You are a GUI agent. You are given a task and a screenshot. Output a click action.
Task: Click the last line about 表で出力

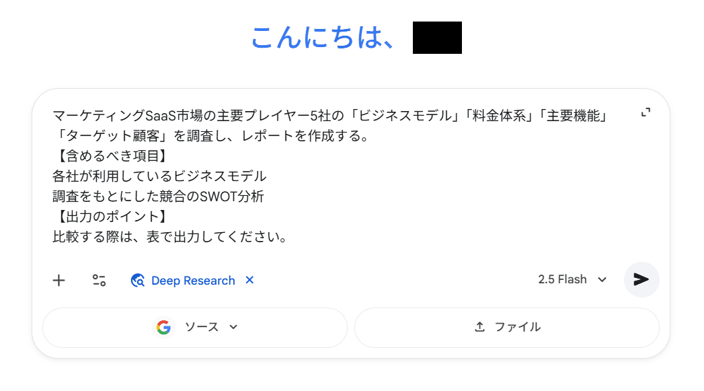click(170, 237)
